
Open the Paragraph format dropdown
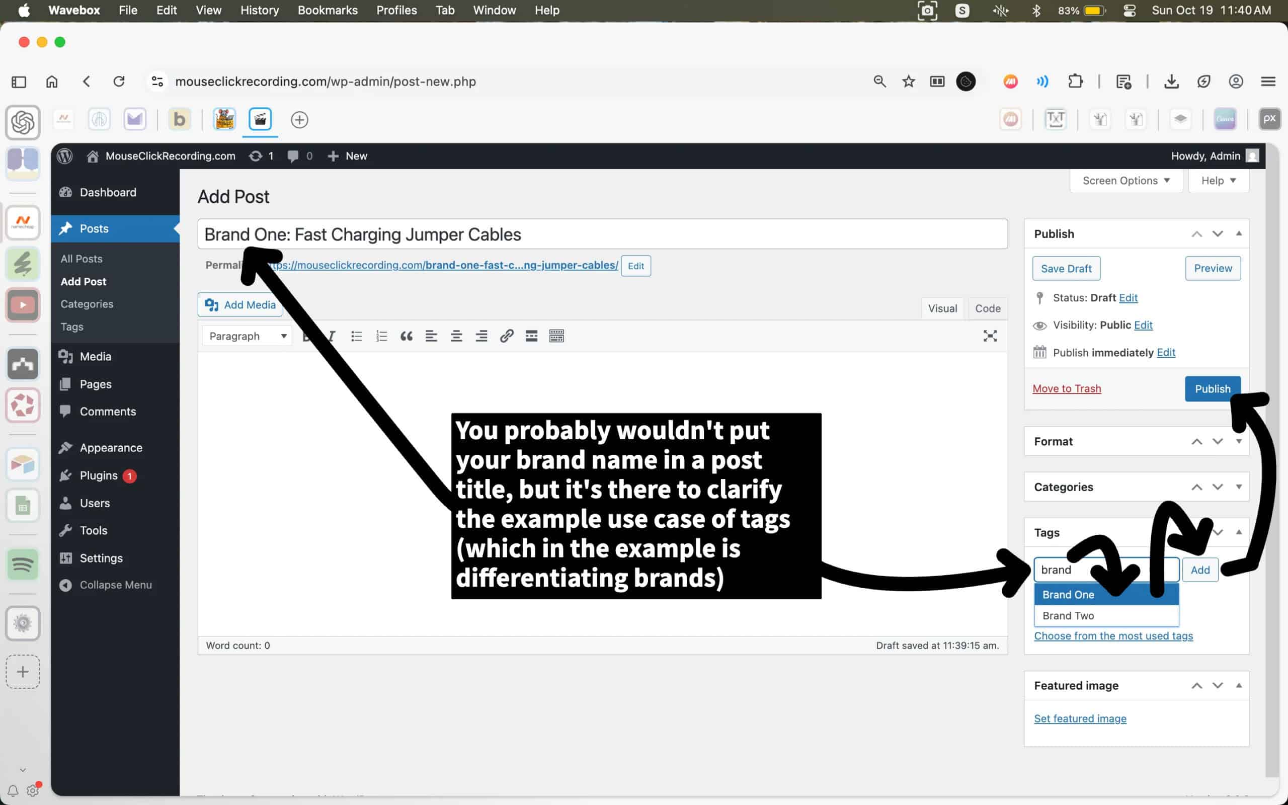(x=247, y=336)
